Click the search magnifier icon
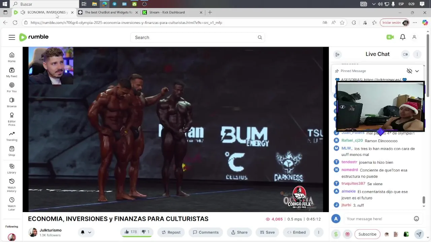431x242 pixels. tap(260, 37)
